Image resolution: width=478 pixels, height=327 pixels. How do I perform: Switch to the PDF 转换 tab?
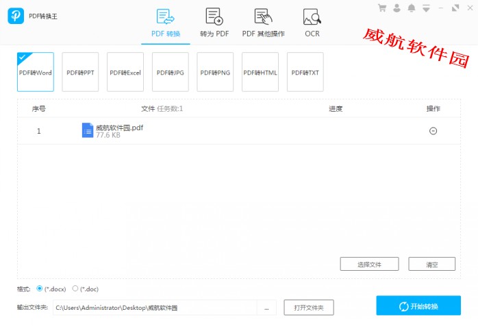click(x=166, y=23)
